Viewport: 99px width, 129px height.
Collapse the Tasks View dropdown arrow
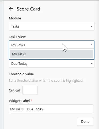92,45
